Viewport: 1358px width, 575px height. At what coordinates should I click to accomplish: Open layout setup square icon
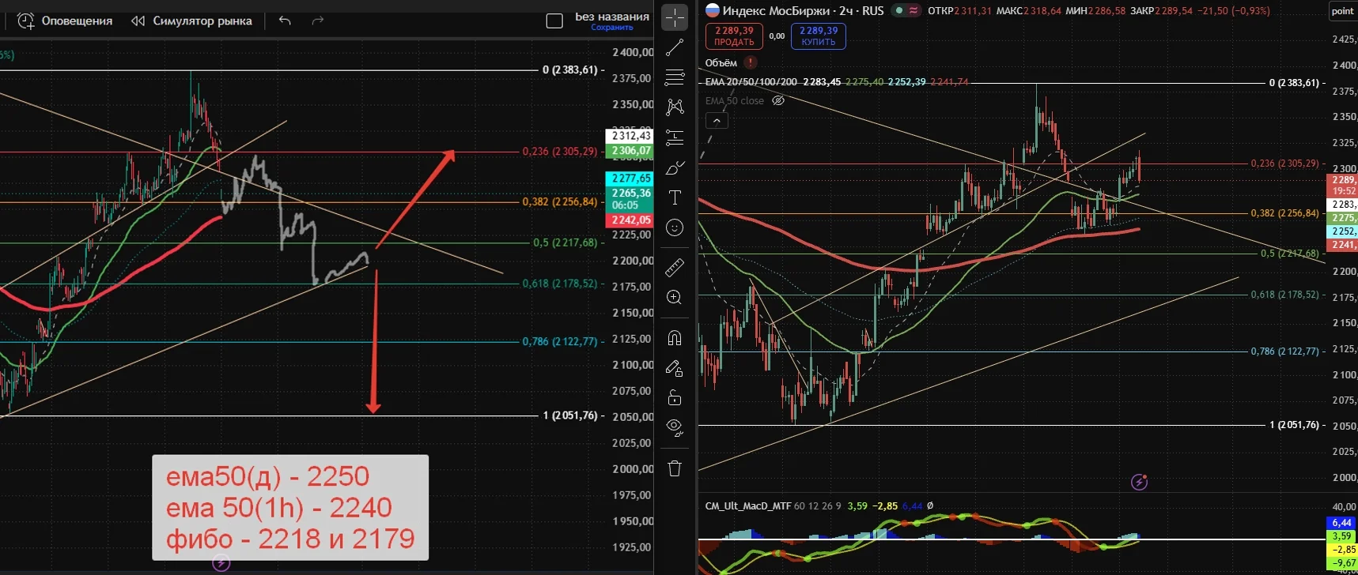pyautogui.click(x=554, y=21)
